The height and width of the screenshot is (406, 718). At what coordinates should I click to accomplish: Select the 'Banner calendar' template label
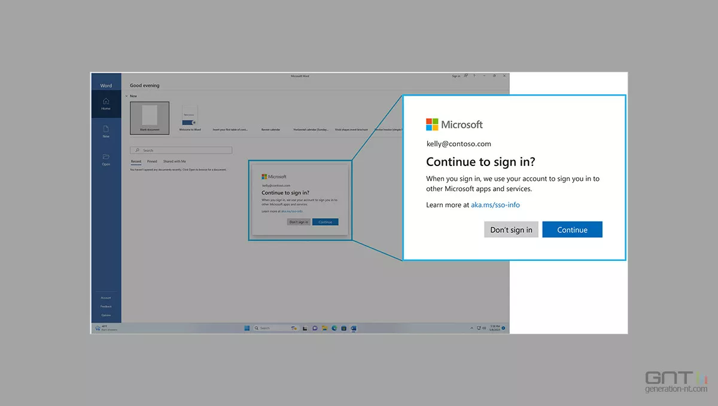[x=270, y=129]
